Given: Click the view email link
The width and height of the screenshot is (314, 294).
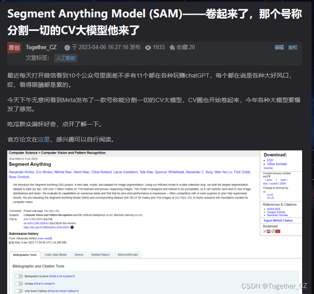Looking at the screenshot, I should tap(45, 239).
